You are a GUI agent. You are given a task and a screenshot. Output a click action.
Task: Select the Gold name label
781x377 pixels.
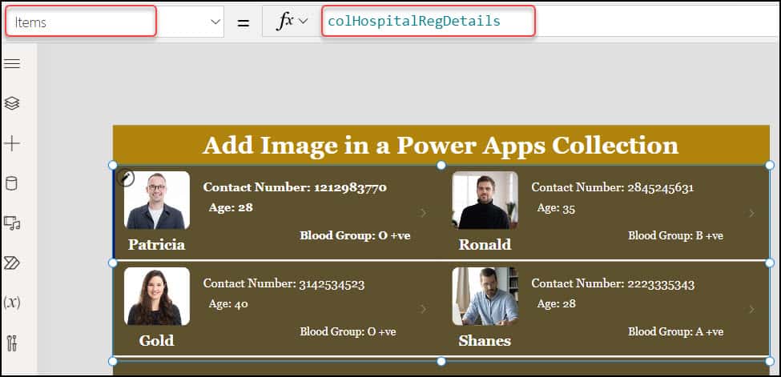156,341
